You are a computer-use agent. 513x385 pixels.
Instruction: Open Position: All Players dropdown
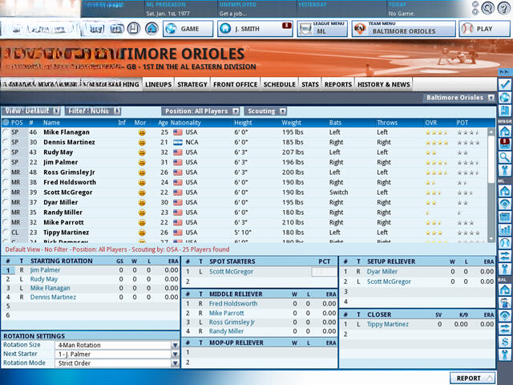point(200,111)
